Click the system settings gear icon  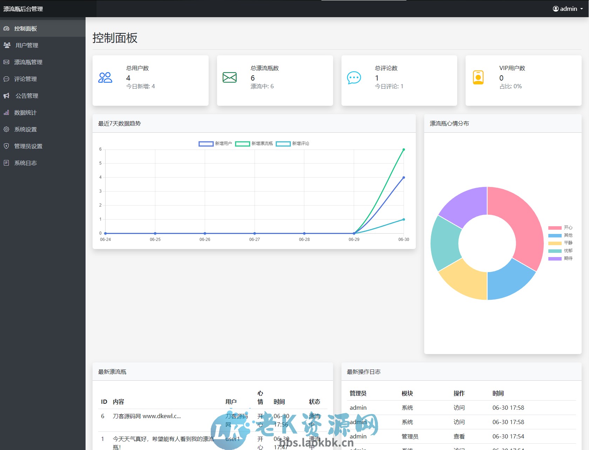(6, 129)
